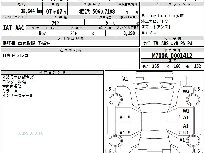Click ナビ in the 純正装備 row

(x=147, y=43)
